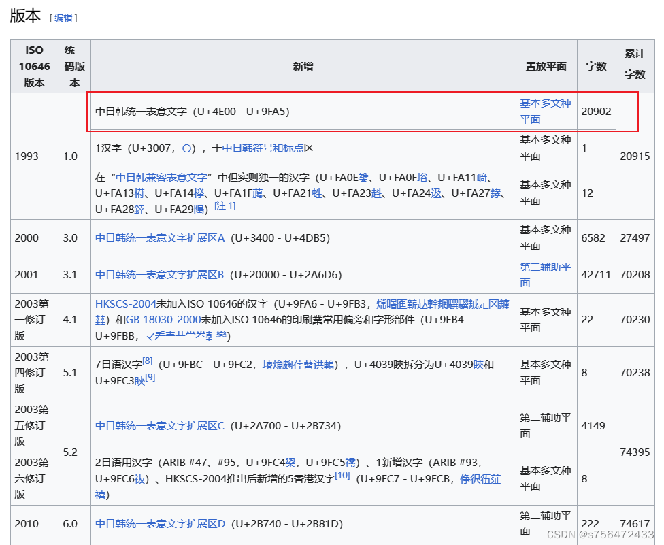The width and height of the screenshot is (664, 545).
Task: Select the 2003第四修订版 cell
Action: (34, 373)
